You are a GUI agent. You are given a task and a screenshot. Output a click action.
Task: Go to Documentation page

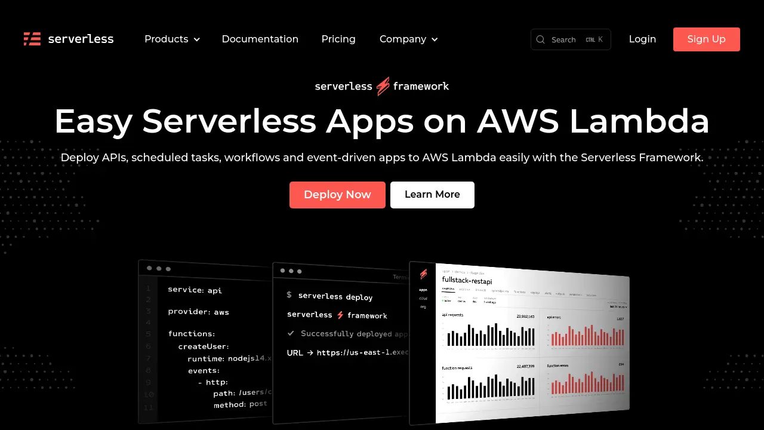click(260, 39)
